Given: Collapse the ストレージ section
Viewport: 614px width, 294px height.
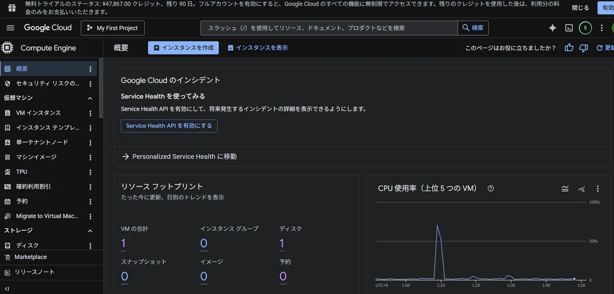Looking at the screenshot, I should [x=90, y=231].
